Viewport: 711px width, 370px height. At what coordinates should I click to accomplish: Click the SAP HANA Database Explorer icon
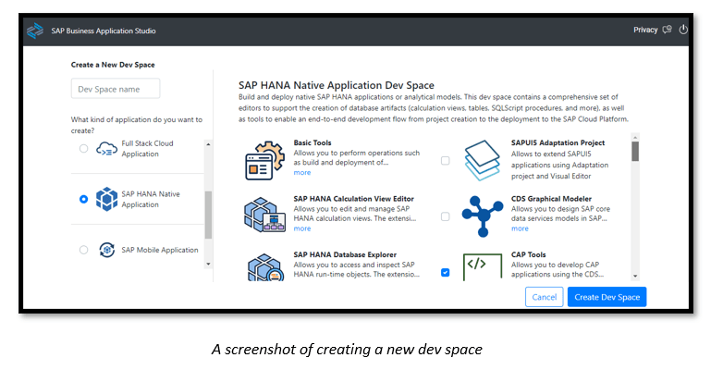point(265,267)
